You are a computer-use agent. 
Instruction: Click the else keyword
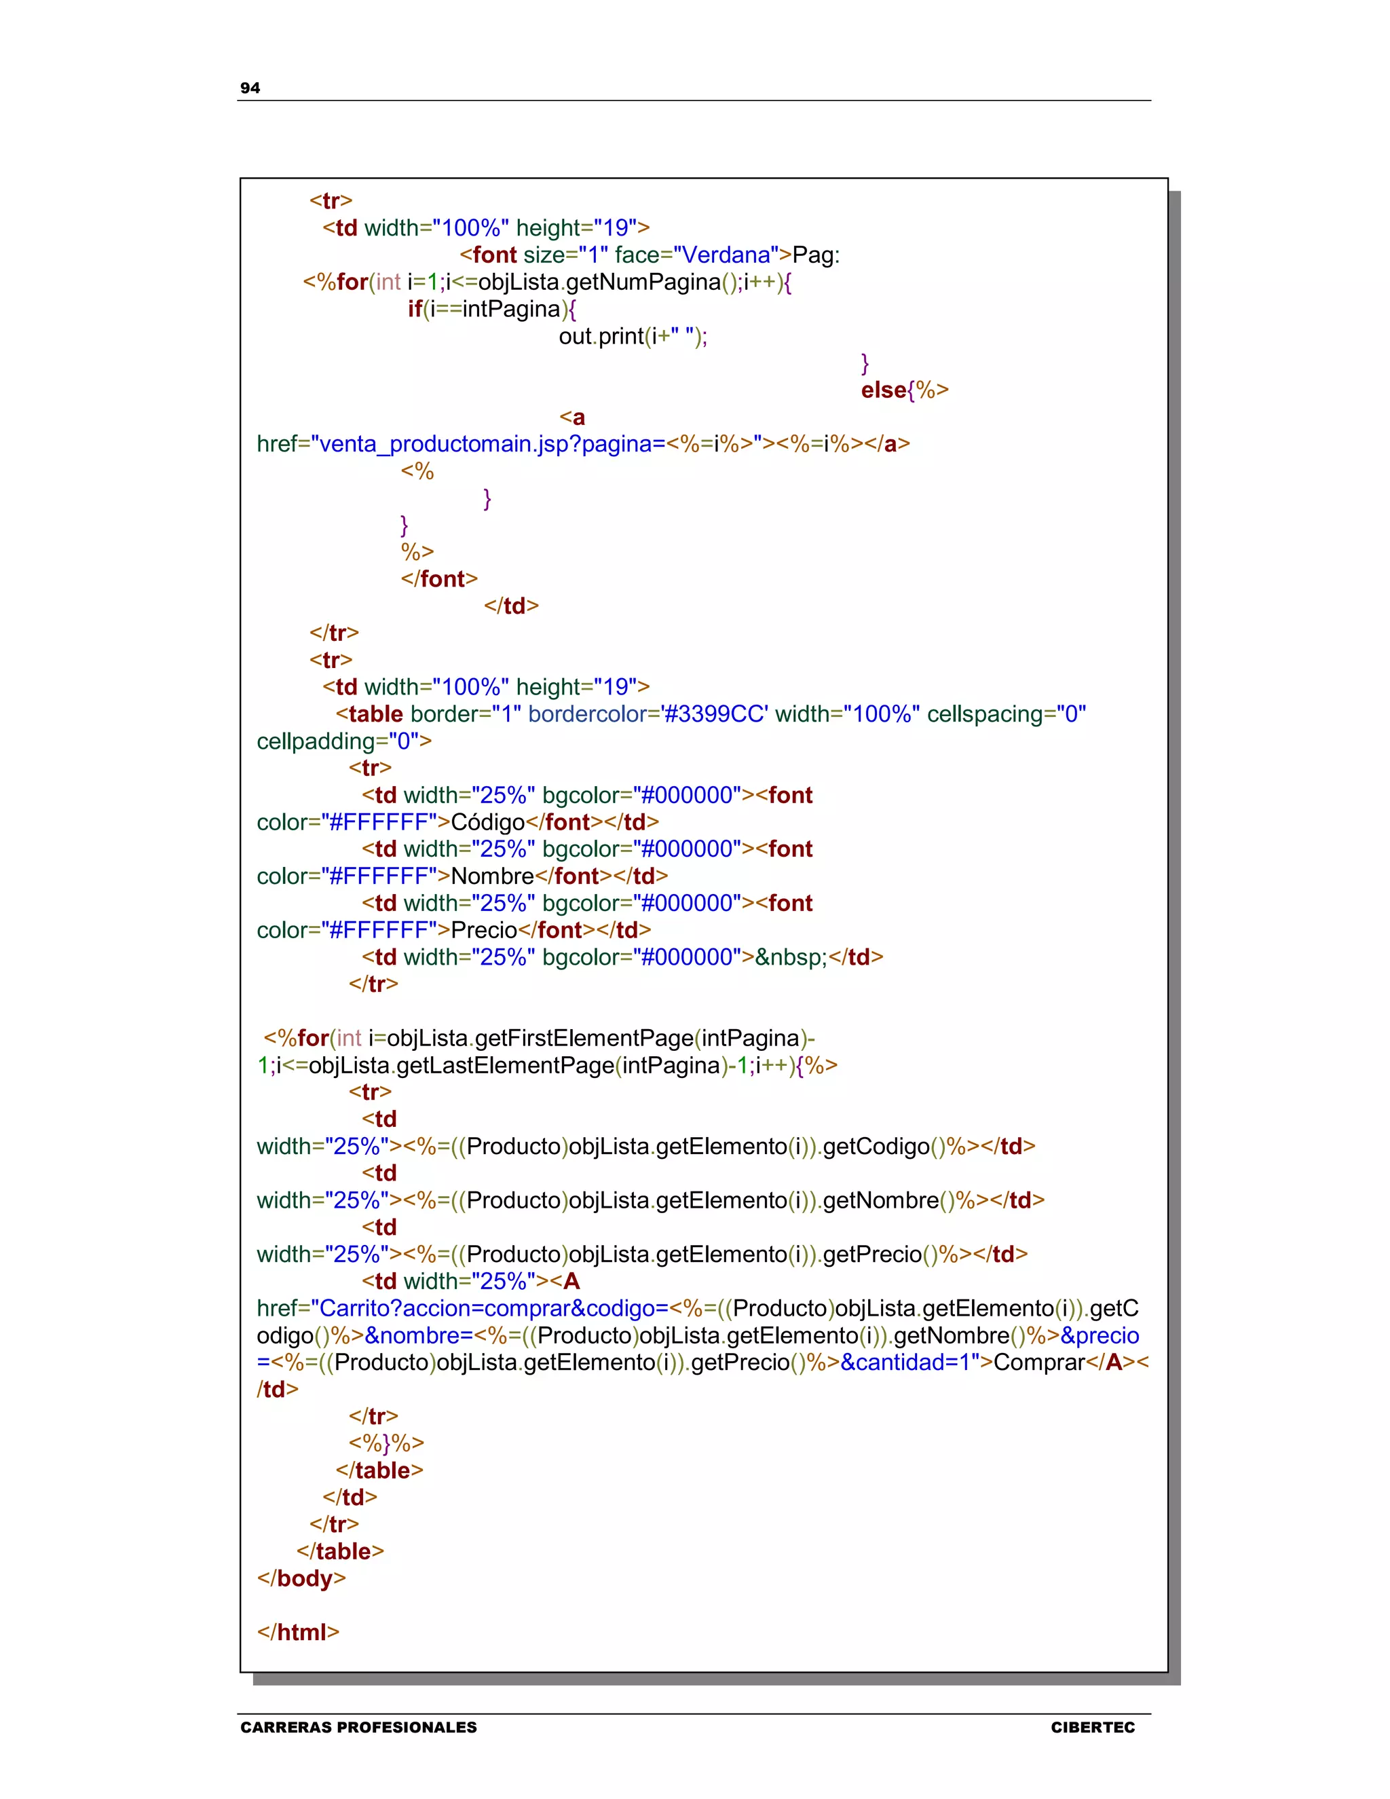click(883, 390)
